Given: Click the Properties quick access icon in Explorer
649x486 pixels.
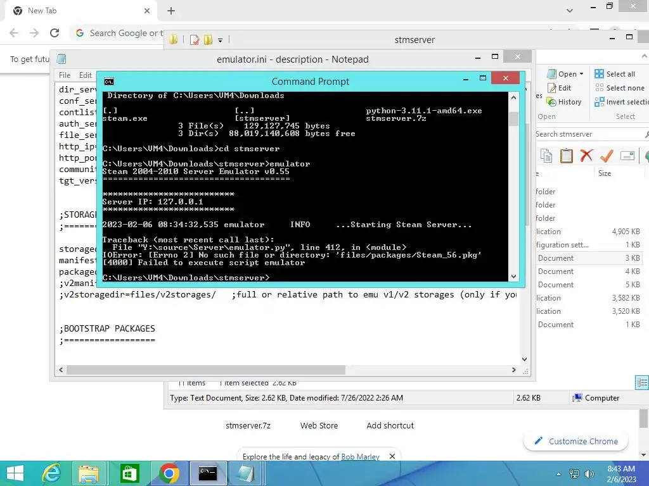Looking at the screenshot, I should 194,40.
